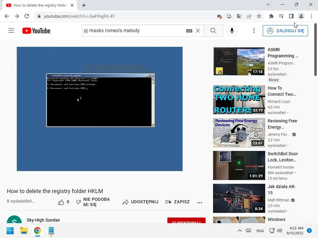
Task: Go back in browser history
Action: (x=7, y=16)
